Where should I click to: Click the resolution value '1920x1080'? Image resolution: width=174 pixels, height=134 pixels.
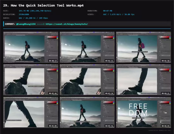click(24, 15)
